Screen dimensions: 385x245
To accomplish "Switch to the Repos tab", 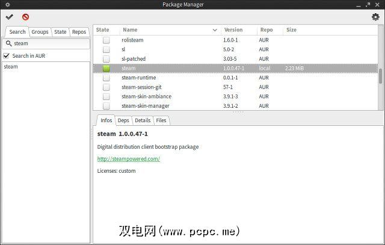I will (79, 32).
